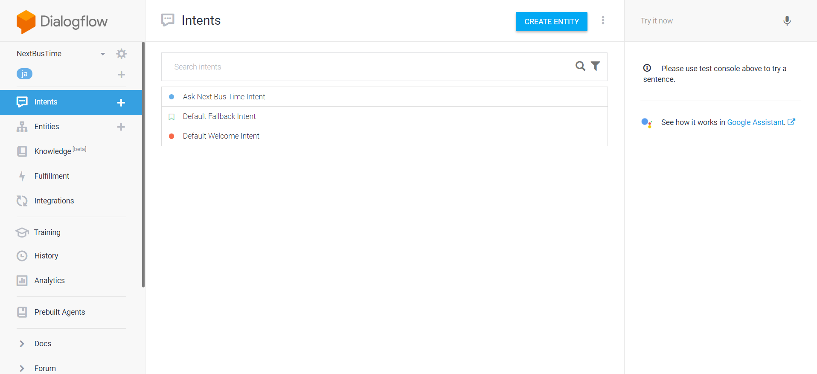Click the Dialogflow logo
The height and width of the screenshot is (374, 817).
tap(62, 21)
